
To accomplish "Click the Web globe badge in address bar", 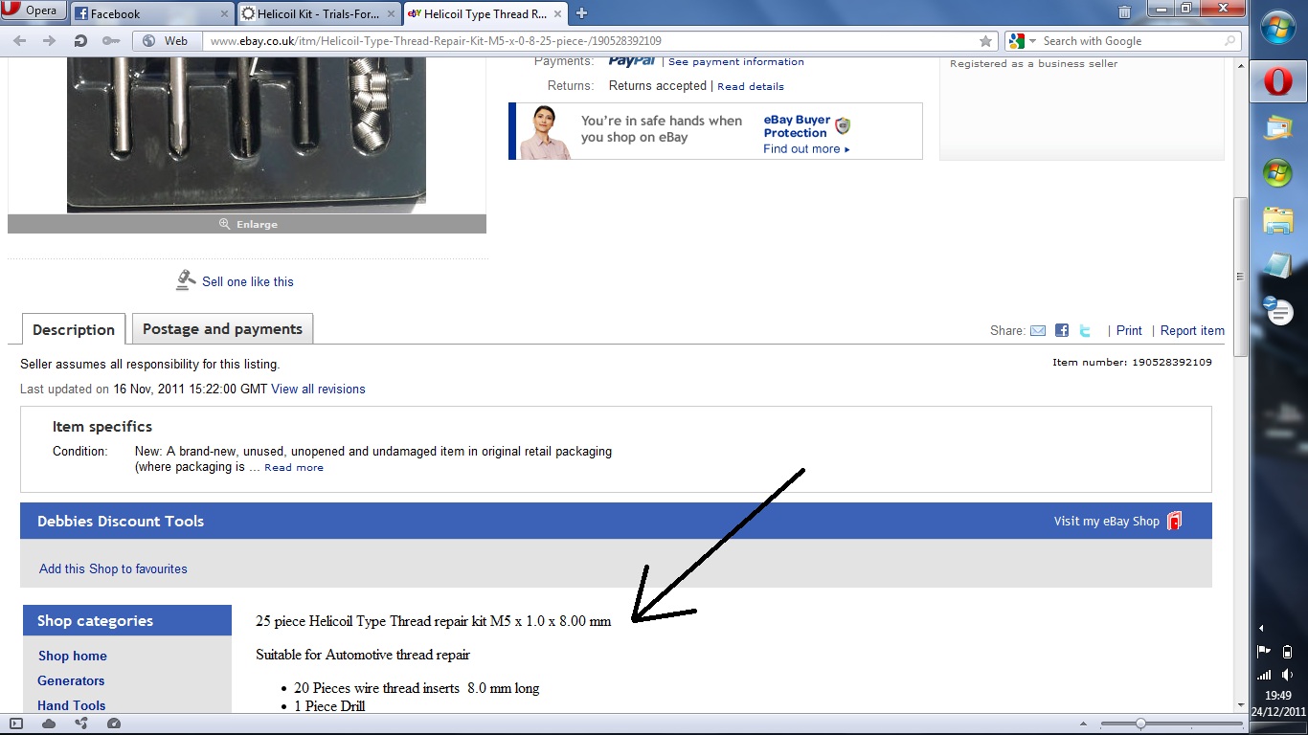I will (x=166, y=41).
